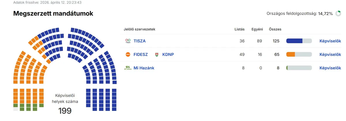346x121 pixels.
Task: Click the Egyéni column header
Action: [x=257, y=29]
